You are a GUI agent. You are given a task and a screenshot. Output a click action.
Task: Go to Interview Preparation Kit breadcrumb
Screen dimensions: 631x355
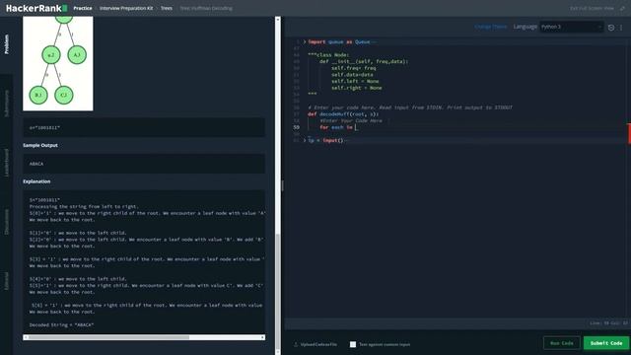(x=126, y=8)
